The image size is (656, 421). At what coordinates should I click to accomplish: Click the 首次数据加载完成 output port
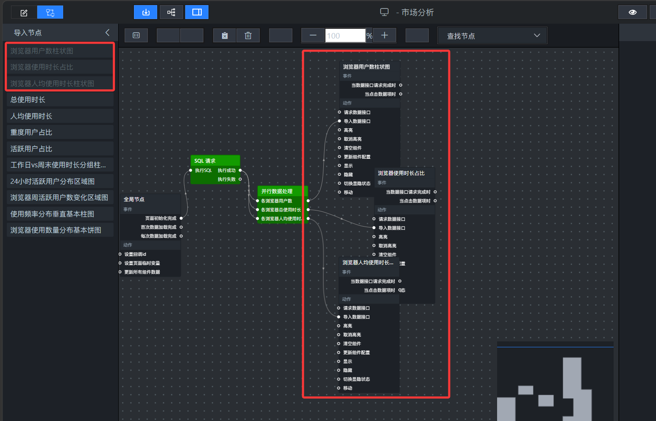point(181,227)
